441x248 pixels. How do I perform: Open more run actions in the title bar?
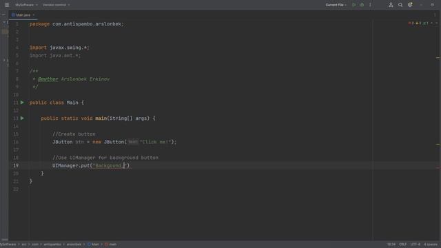click(370, 5)
